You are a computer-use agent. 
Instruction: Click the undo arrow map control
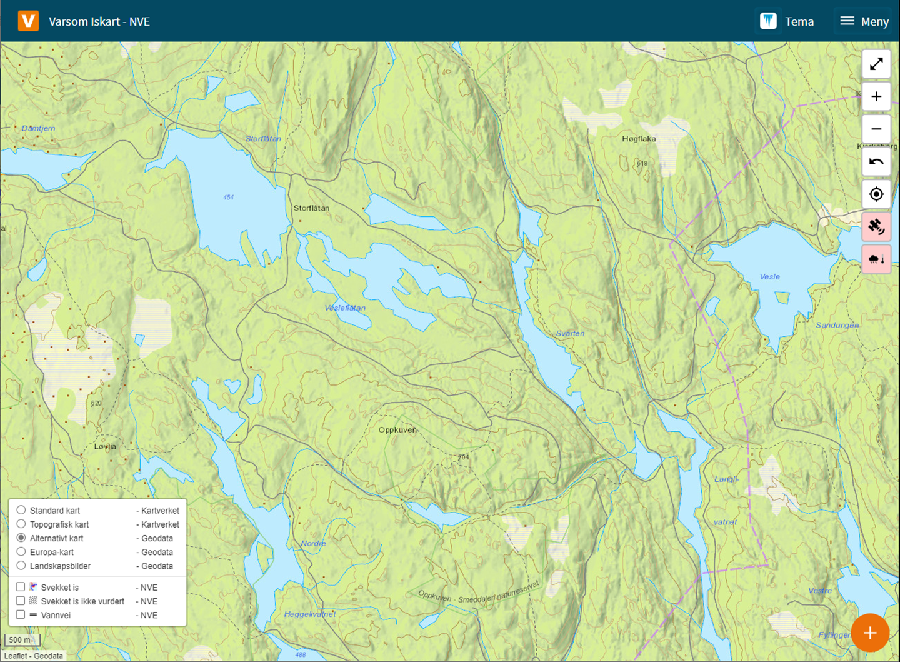[876, 162]
